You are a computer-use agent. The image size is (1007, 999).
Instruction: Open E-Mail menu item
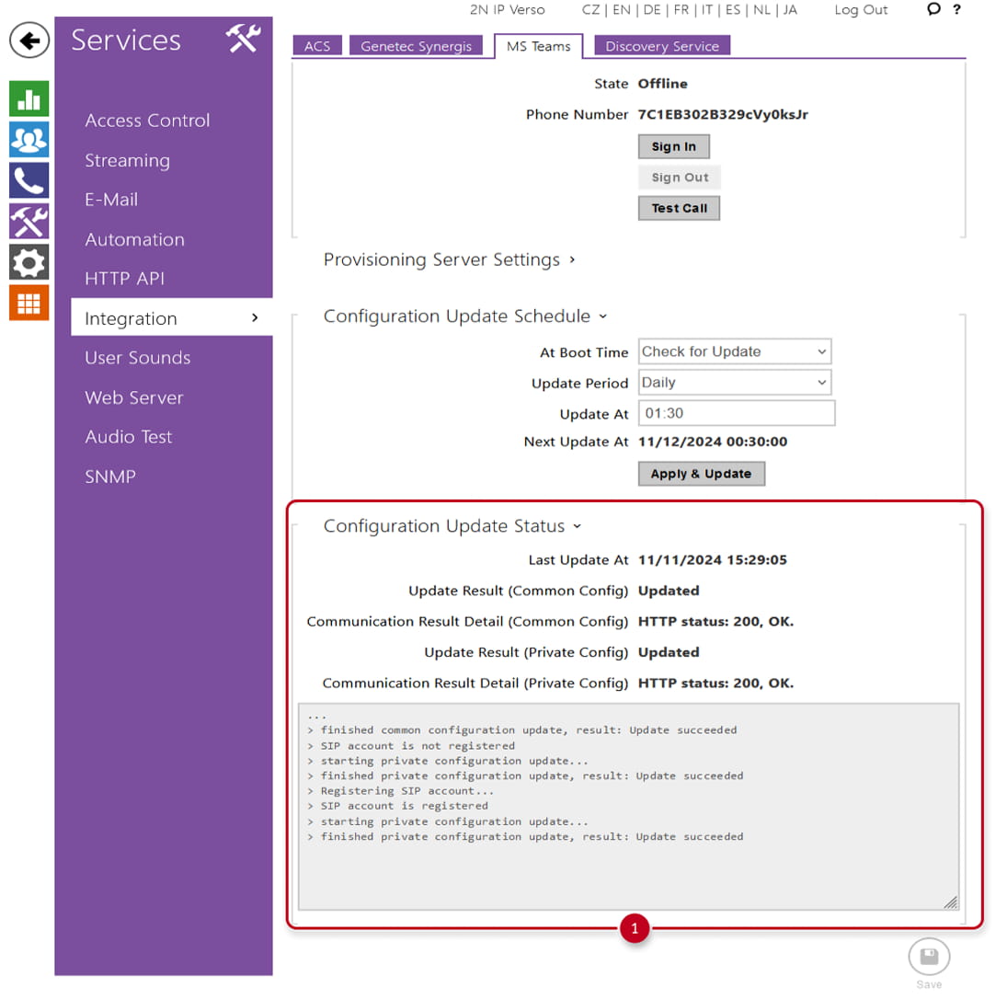[x=111, y=200]
